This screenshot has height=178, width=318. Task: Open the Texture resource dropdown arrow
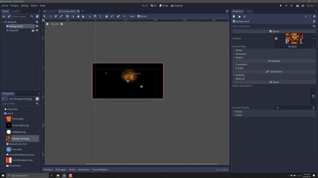click(x=314, y=39)
